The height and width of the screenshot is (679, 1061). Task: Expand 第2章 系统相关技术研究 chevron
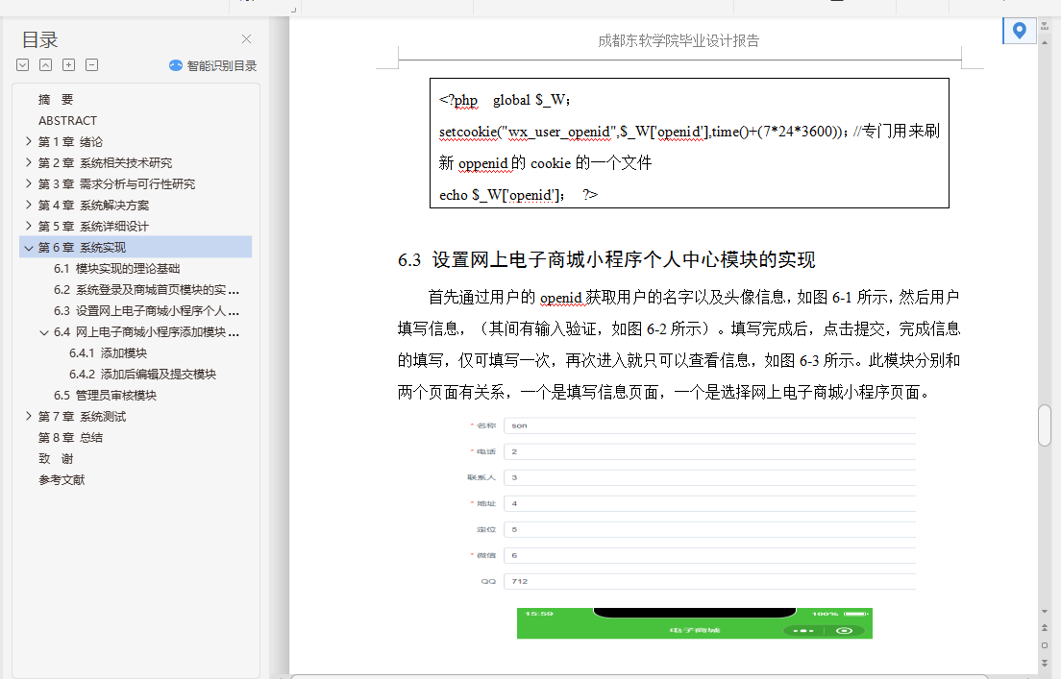coord(29,162)
